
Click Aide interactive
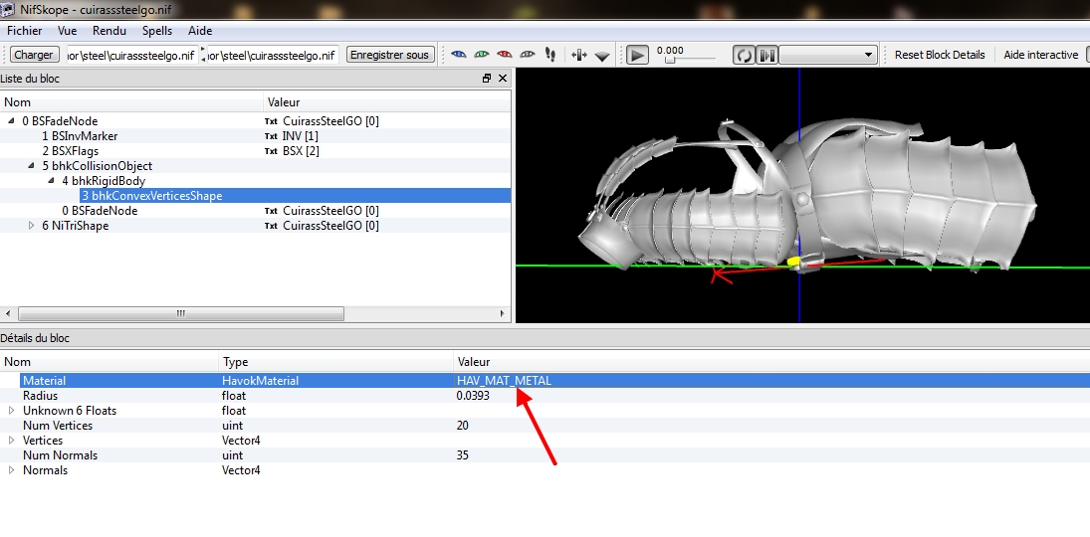click(1040, 55)
